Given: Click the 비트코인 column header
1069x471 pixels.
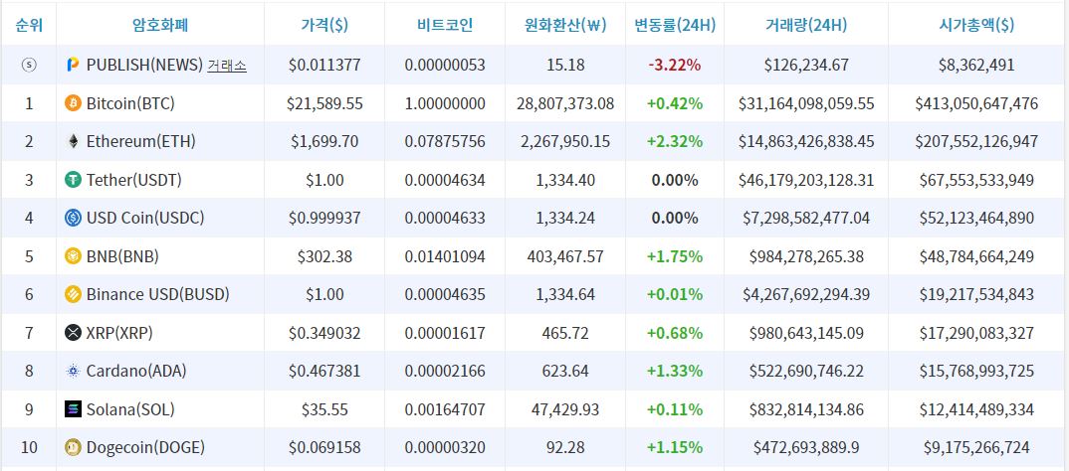Looking at the screenshot, I should point(445,25).
